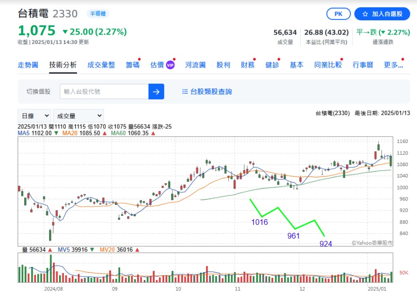Open the 健診 tab
The width and height of the screenshot is (417, 293).
pyautogui.click(x=272, y=65)
